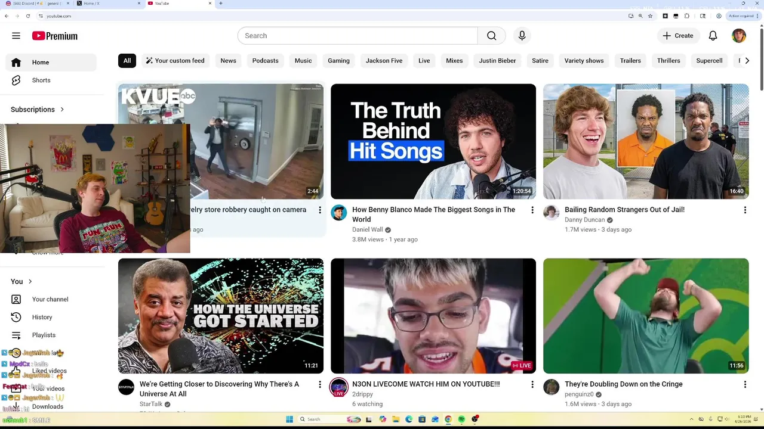Select the Jackson Five chip
This screenshot has width=764, height=429.
[384, 61]
